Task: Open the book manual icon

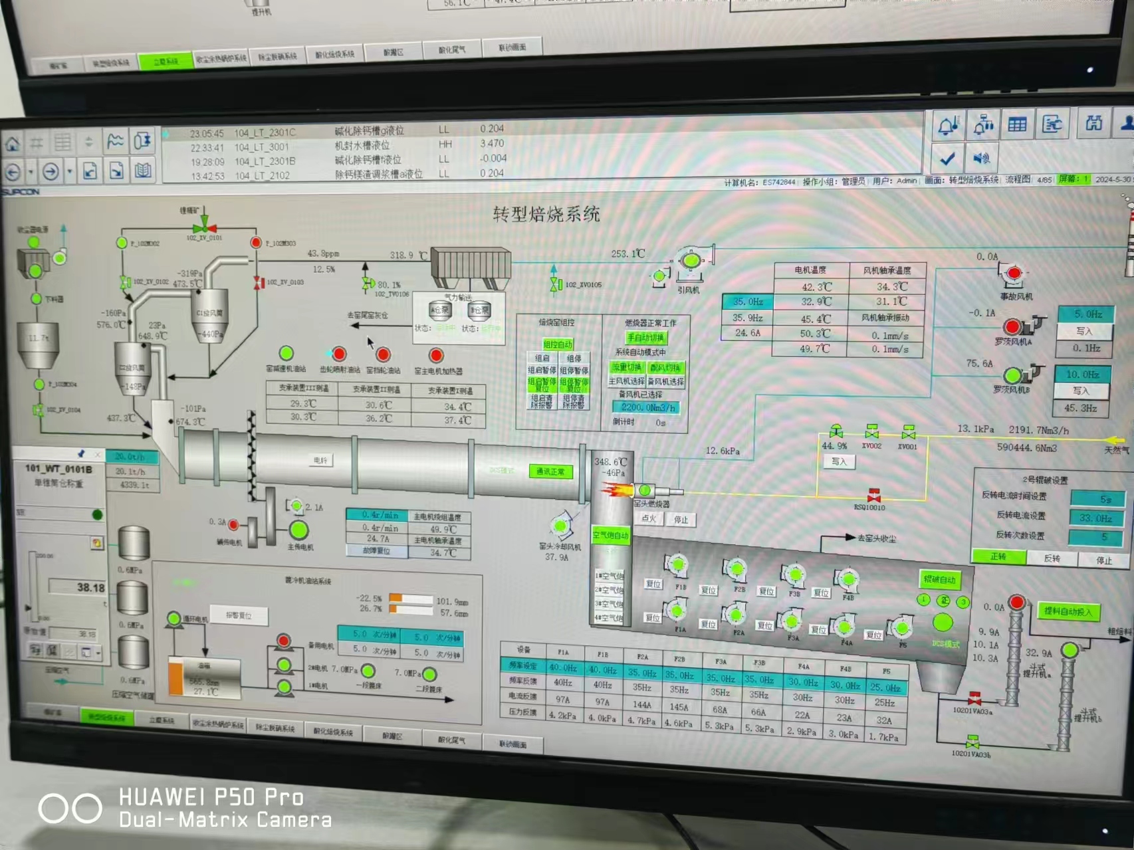Action: coord(143,171)
